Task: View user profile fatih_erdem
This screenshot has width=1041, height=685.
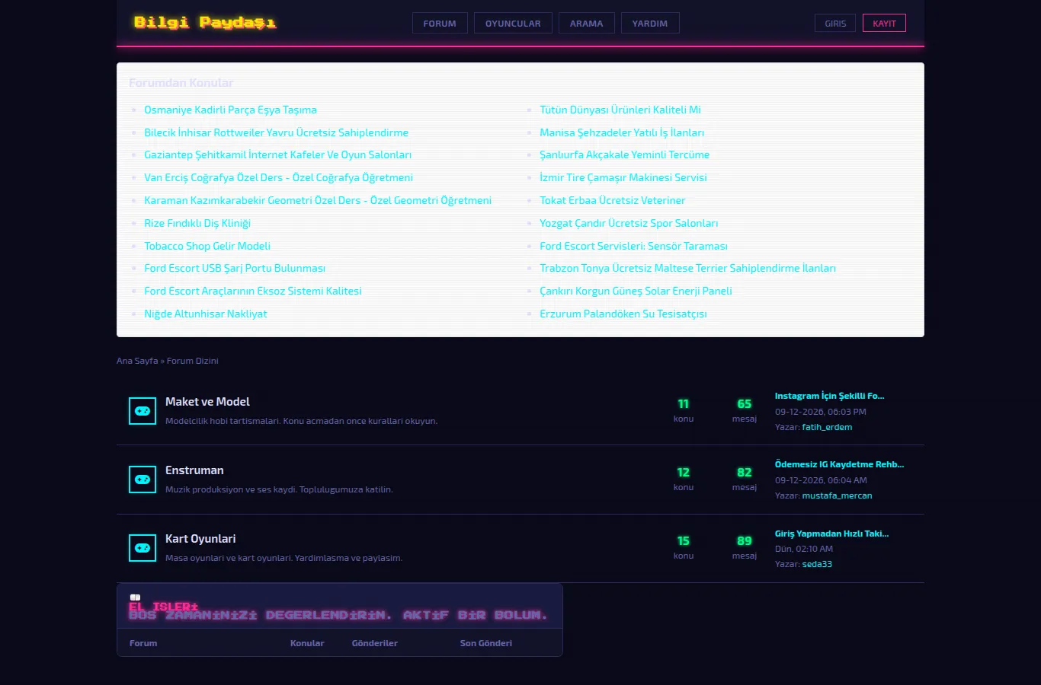Action: 827,427
